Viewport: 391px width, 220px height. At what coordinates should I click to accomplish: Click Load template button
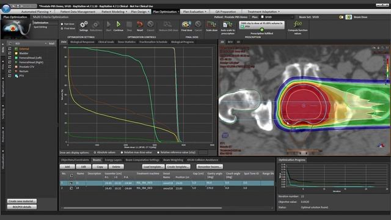[153, 167]
